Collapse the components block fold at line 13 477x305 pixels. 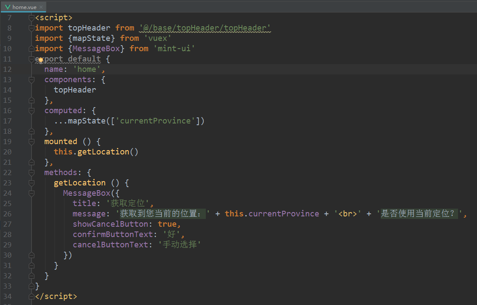tap(31, 80)
